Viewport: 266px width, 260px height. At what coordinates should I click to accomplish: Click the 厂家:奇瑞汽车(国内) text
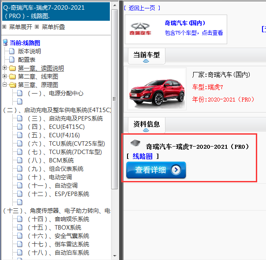click(x=221, y=75)
